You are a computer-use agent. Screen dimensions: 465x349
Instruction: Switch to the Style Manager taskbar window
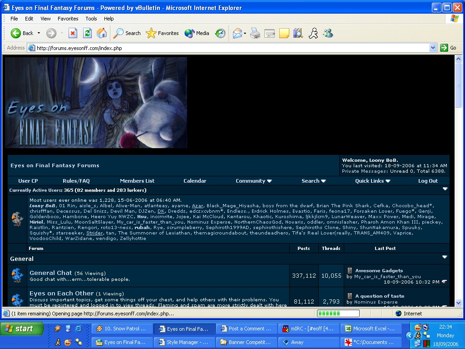point(183,342)
